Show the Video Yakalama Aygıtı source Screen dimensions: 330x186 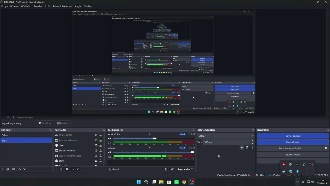(x=96, y=156)
